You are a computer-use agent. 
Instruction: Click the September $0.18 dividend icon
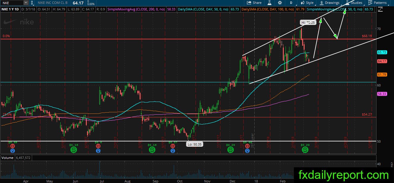pyautogui.click(x=152, y=150)
